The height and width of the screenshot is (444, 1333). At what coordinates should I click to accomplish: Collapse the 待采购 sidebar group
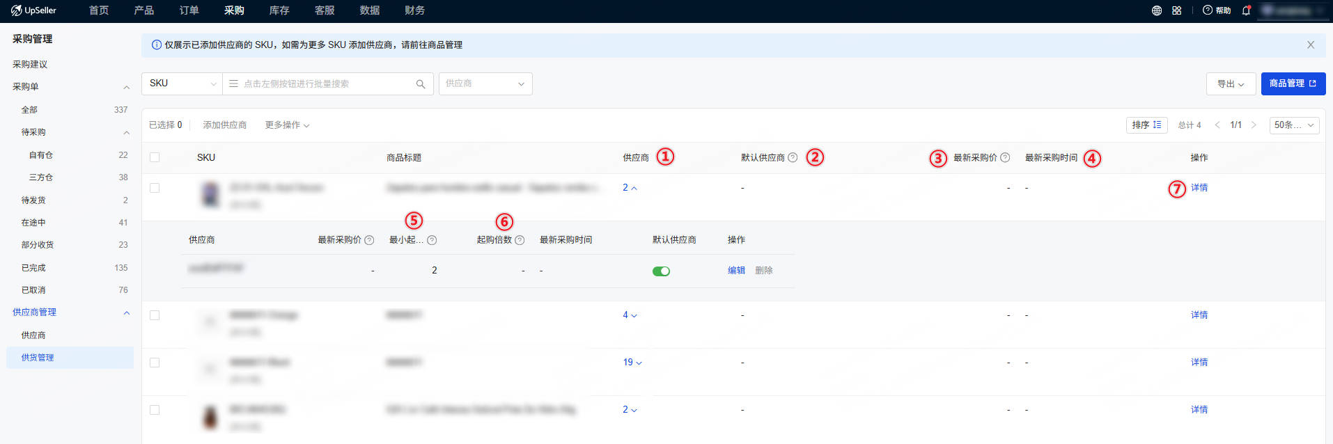pos(126,132)
